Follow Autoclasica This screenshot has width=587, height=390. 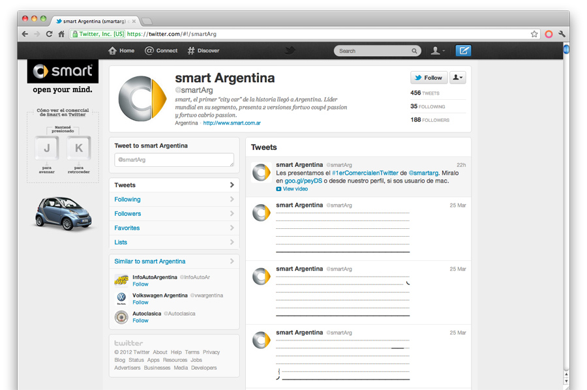pyautogui.click(x=140, y=321)
